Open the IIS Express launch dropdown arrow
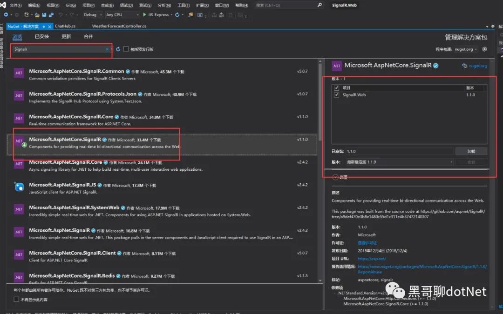 (171, 15)
